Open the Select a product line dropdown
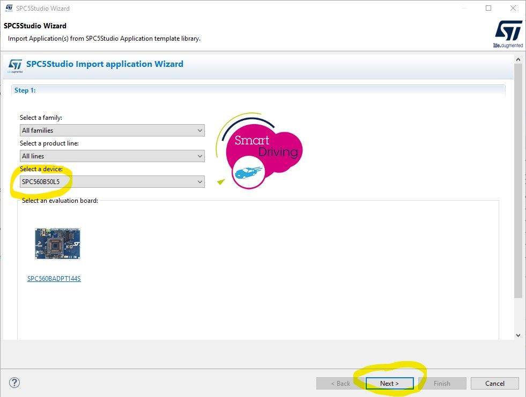The width and height of the screenshot is (526, 397). click(x=112, y=156)
